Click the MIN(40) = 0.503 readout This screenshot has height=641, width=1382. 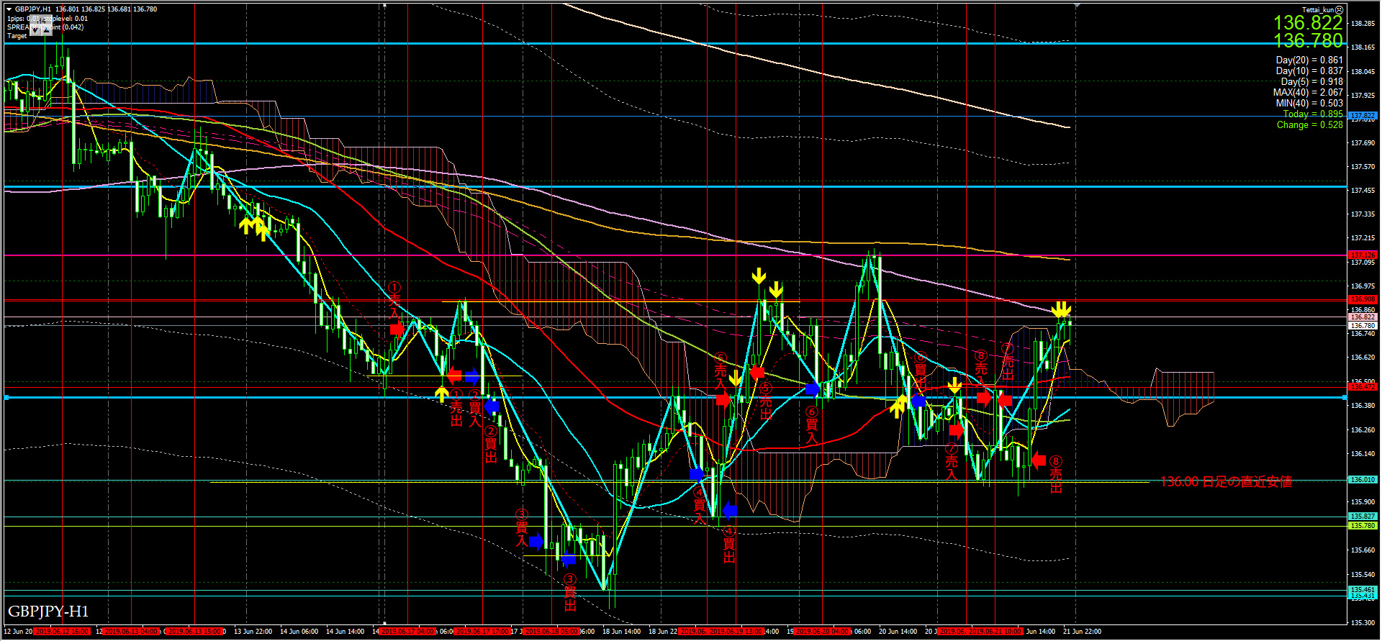[x=1309, y=104]
